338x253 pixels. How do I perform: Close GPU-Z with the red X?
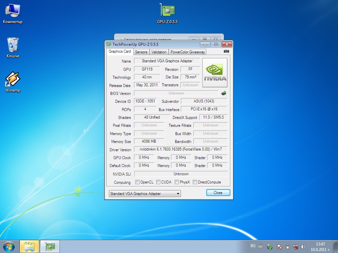pos(227,44)
